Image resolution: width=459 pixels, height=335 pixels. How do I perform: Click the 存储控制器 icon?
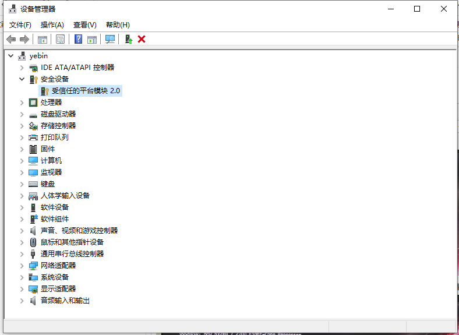[33, 126]
